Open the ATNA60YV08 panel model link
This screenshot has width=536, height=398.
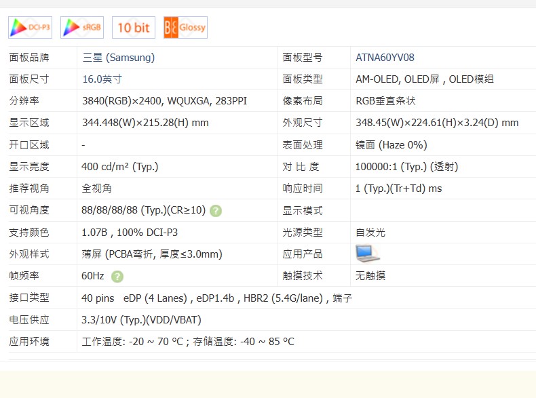click(385, 58)
